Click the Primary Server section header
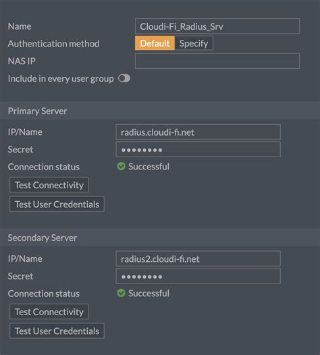The height and width of the screenshot is (355, 320). 160,111
